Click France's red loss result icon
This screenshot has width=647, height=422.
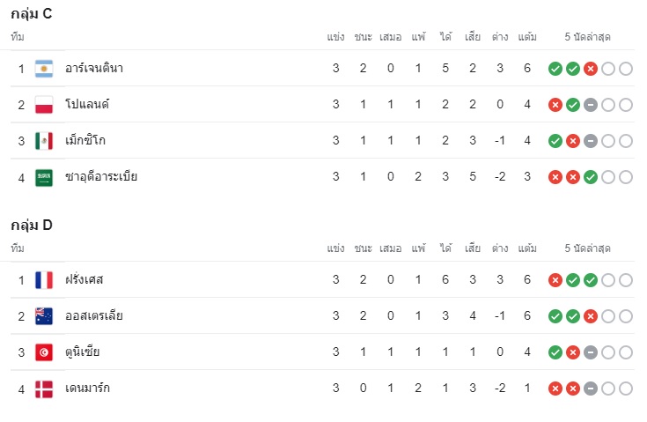[555, 280]
